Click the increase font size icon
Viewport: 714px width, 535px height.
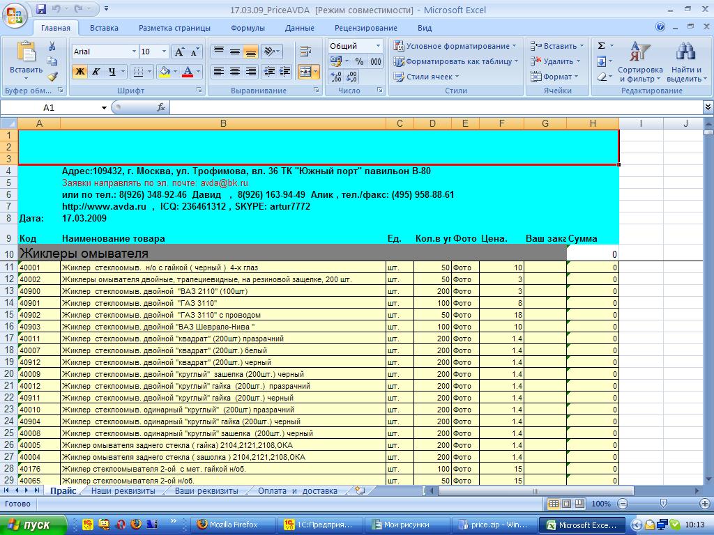(179, 52)
